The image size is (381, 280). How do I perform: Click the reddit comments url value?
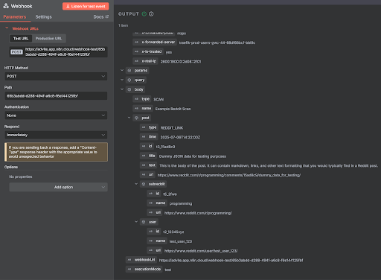pos(229,175)
